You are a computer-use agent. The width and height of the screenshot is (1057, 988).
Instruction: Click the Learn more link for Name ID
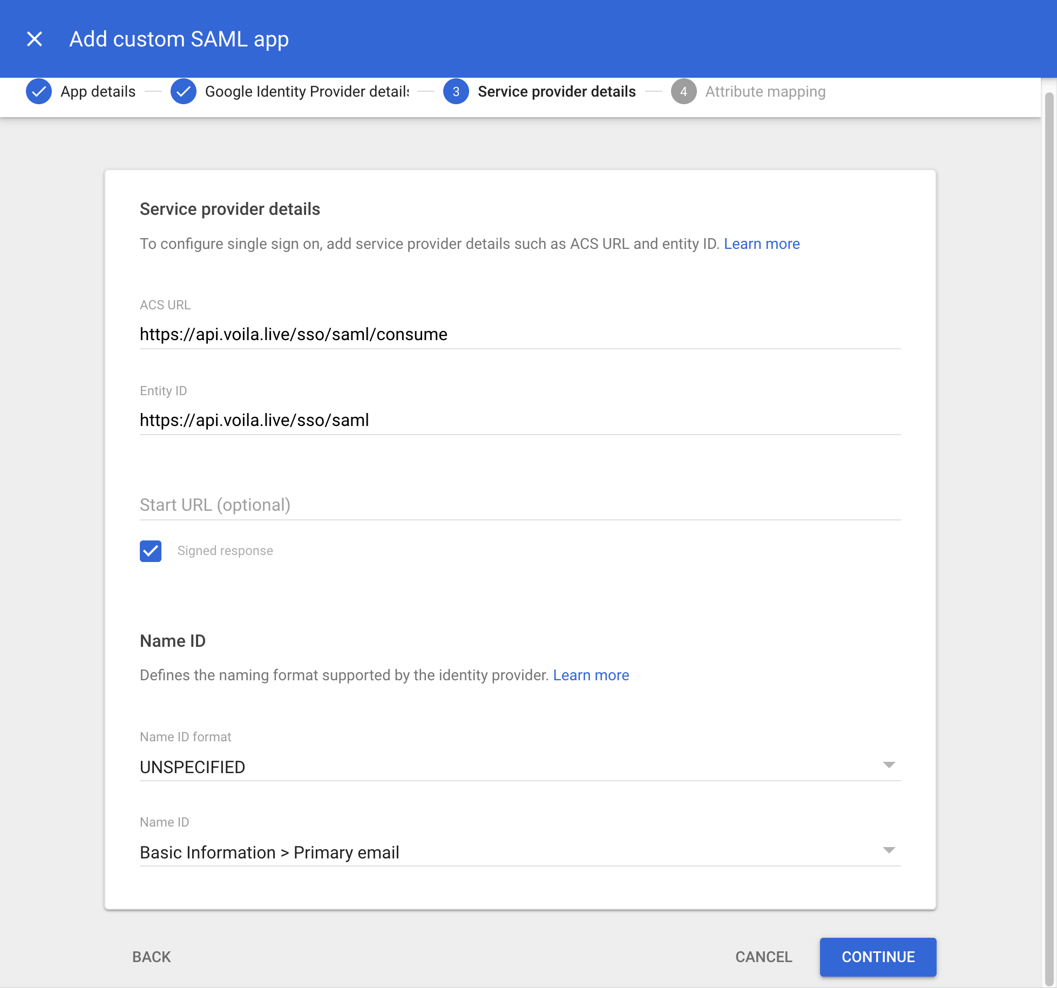pyautogui.click(x=592, y=675)
